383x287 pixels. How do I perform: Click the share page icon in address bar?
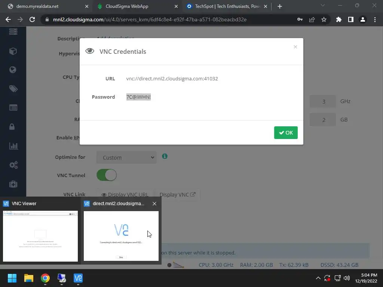click(312, 19)
